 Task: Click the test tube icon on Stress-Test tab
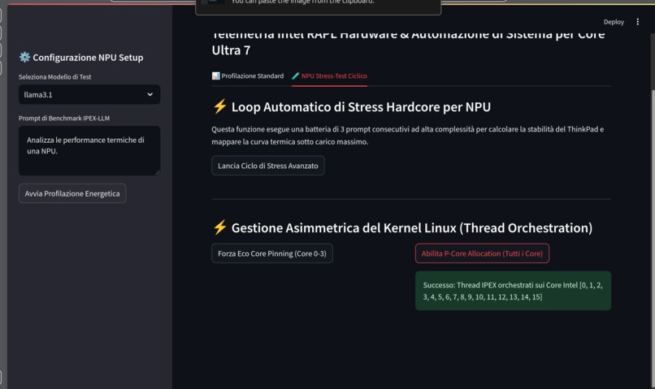[295, 76]
